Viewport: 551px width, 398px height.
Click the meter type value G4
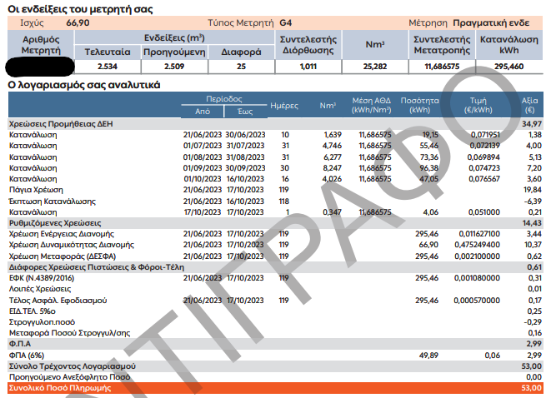click(x=285, y=22)
